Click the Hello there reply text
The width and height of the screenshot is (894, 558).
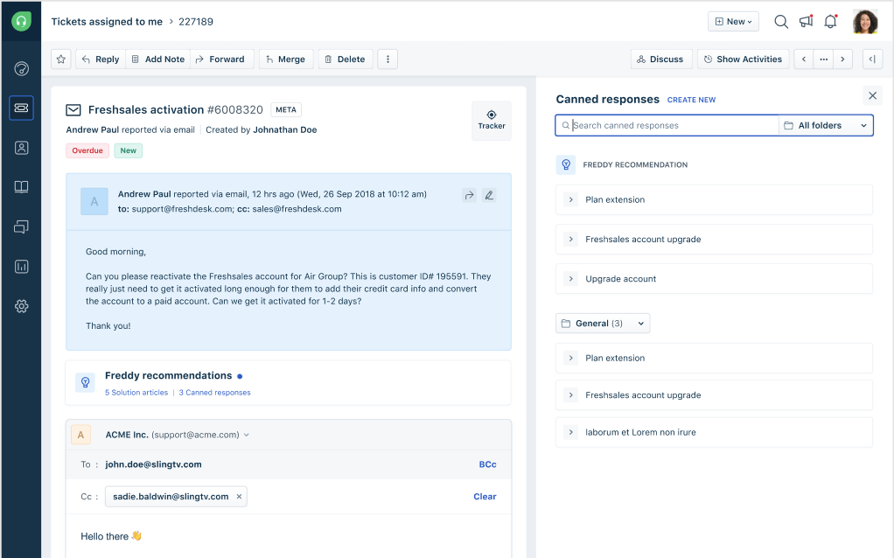110,536
